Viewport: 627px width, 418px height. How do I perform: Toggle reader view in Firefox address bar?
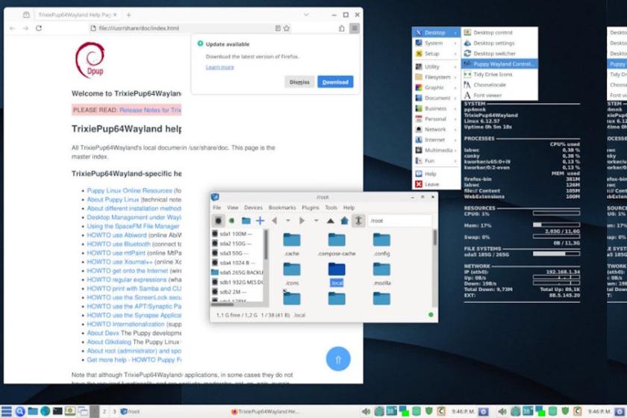click(278, 28)
